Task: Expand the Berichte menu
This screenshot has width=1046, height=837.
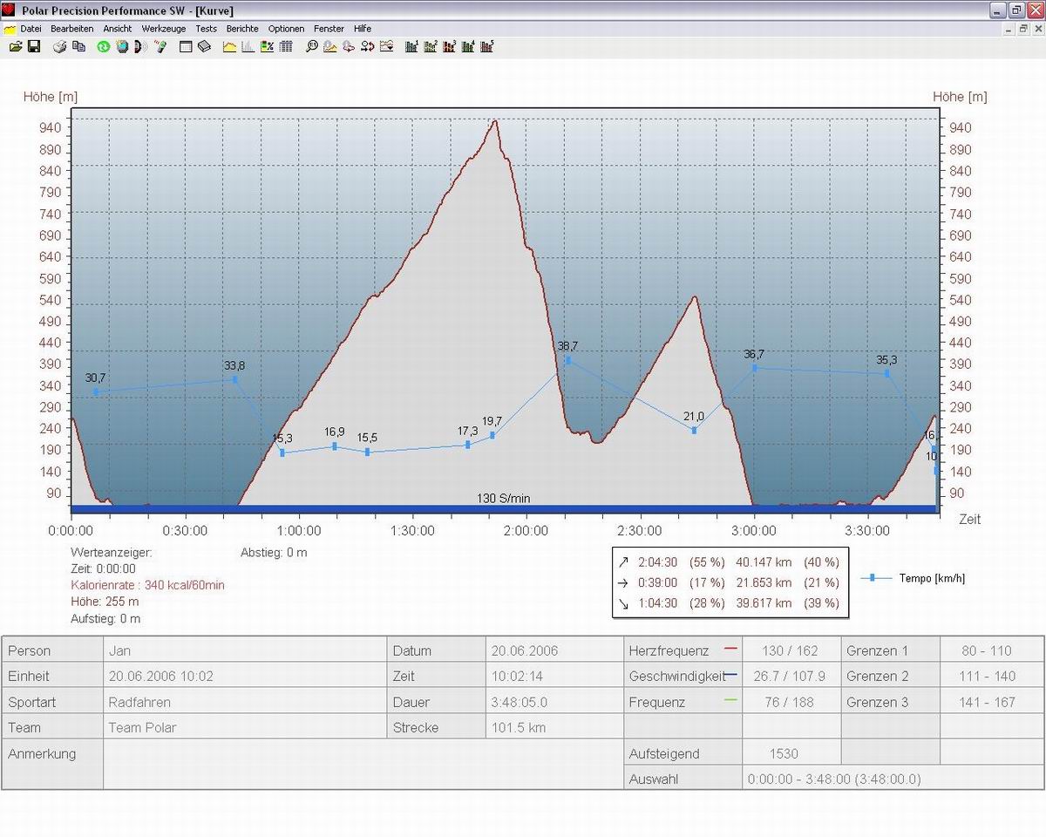Action: click(x=242, y=29)
